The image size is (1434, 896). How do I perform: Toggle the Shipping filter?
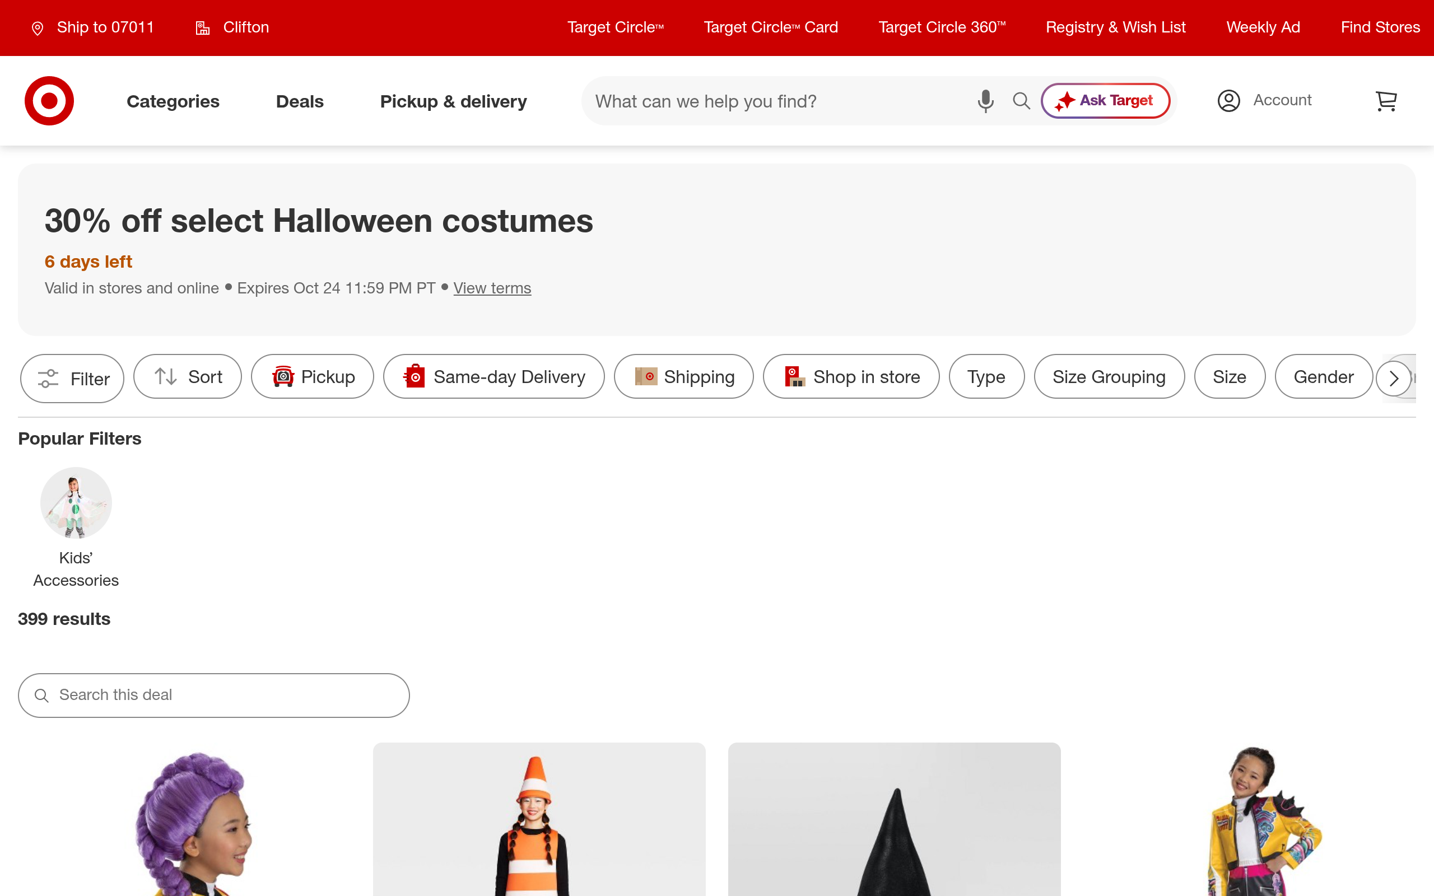[684, 377]
